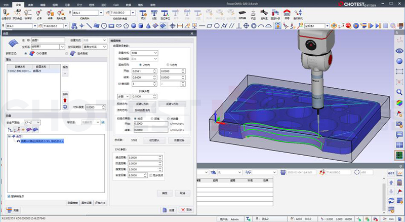The image size is (405, 222).
Task: Open the 帮助 menu tab
Action: (153, 5)
